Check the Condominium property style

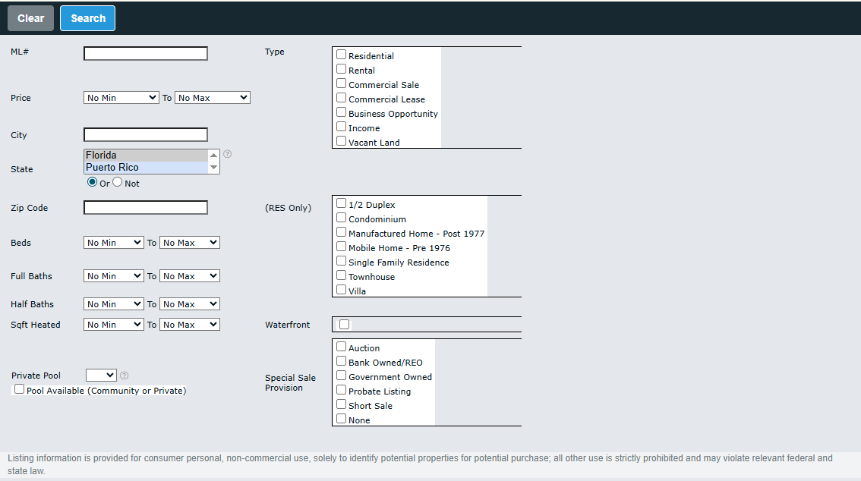tap(342, 218)
